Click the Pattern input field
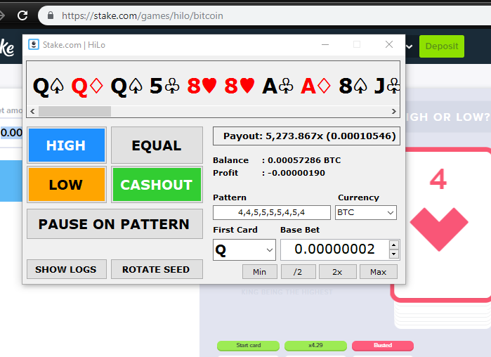The image size is (491, 357). [272, 213]
